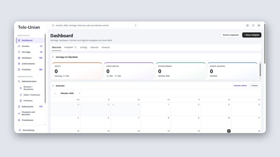Open the Heute contracts card

tap(77, 71)
